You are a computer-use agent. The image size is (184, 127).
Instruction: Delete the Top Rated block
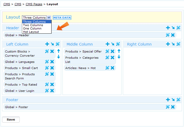(52, 84)
